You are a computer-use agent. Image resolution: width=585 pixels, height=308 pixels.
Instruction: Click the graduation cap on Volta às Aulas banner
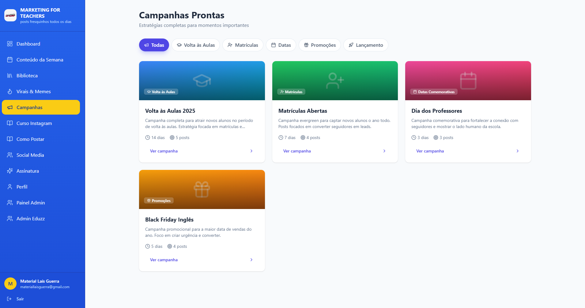point(202,81)
